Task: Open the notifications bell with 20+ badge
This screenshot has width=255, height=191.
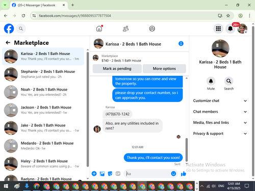Action: tap(231, 29)
